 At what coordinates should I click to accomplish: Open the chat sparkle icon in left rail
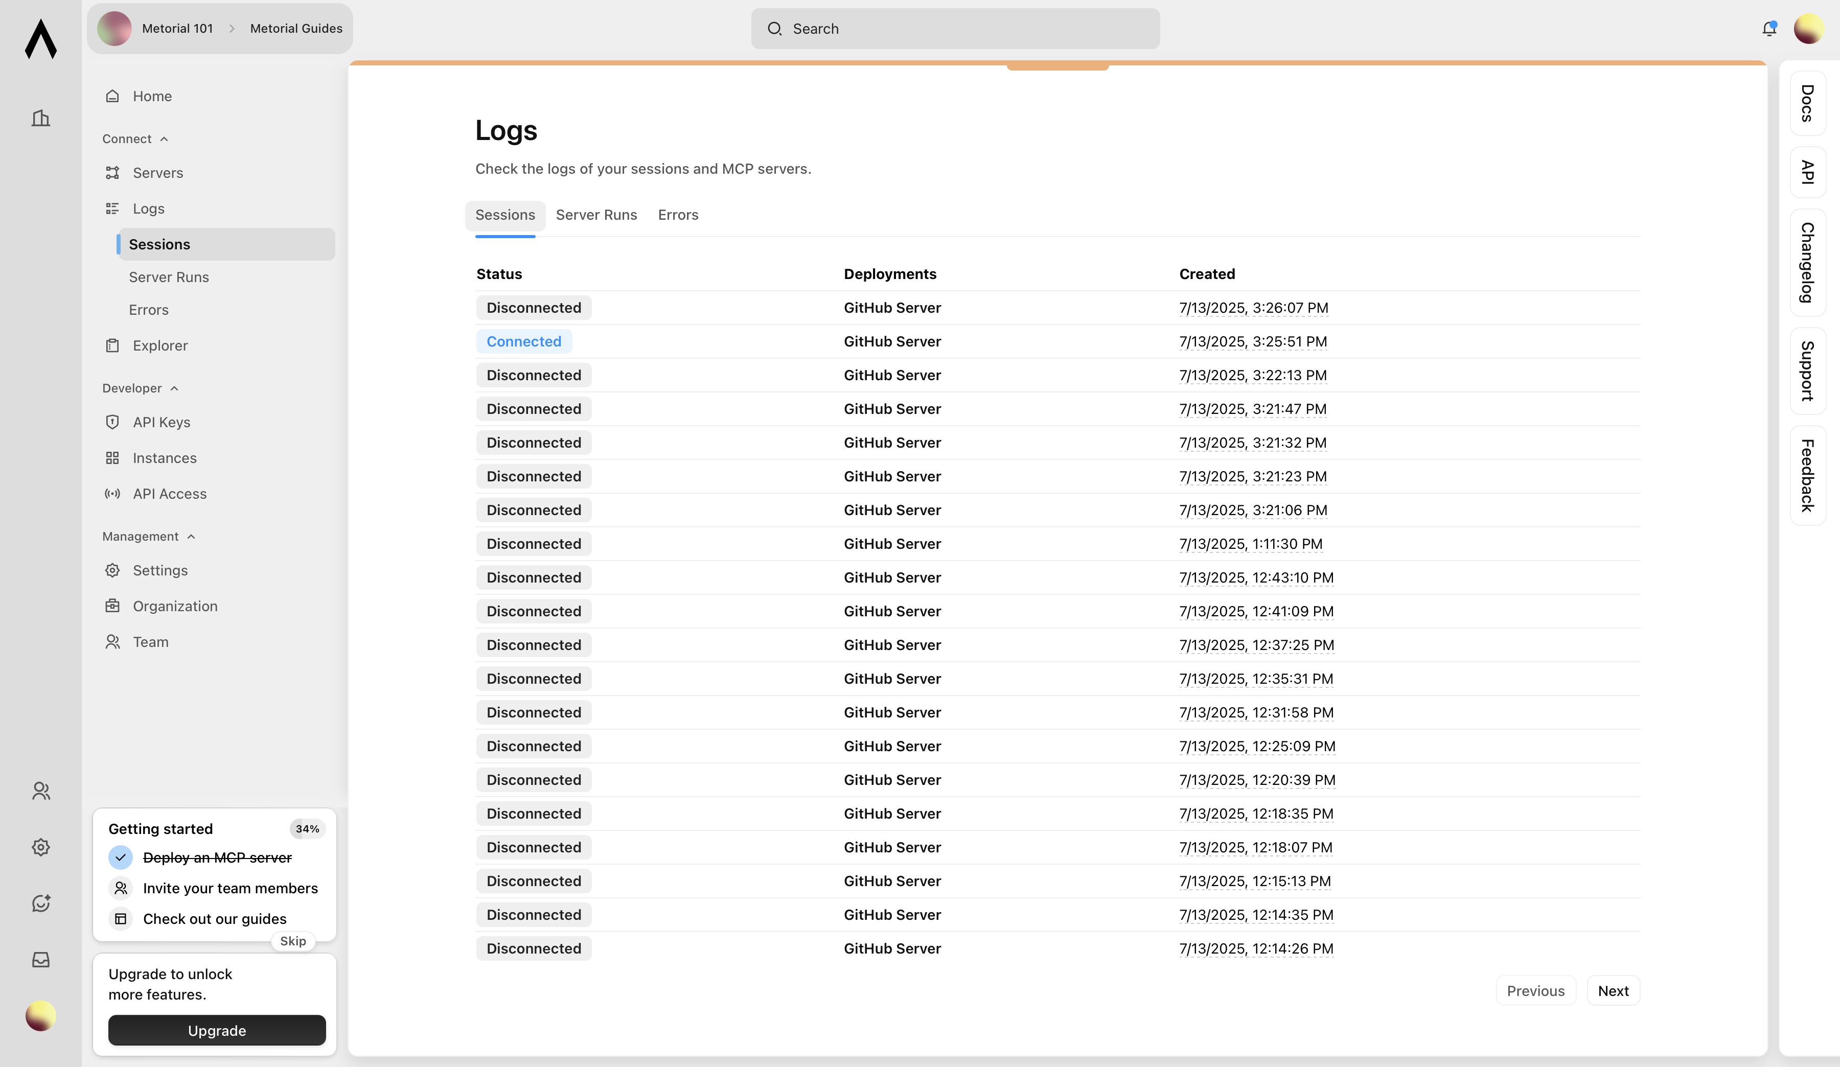[41, 903]
